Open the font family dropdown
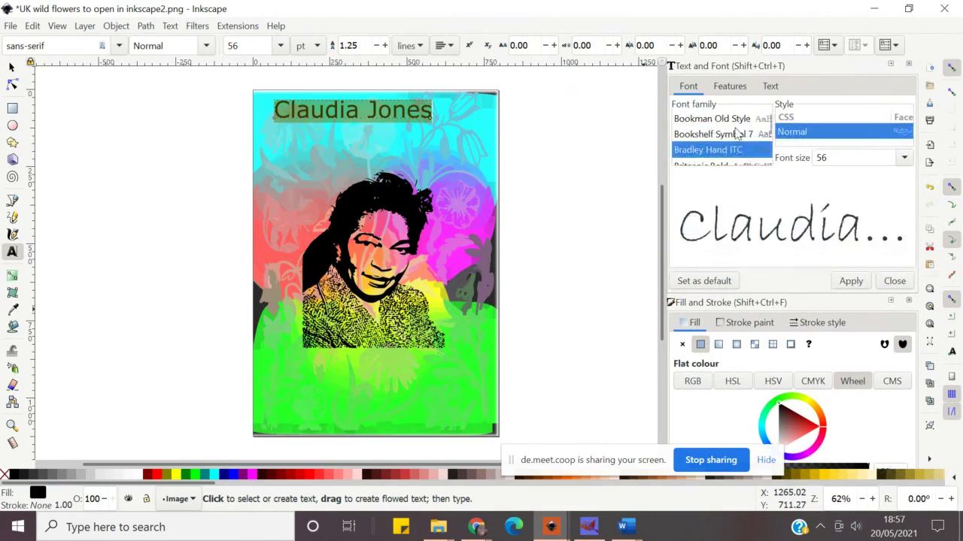 [119, 46]
